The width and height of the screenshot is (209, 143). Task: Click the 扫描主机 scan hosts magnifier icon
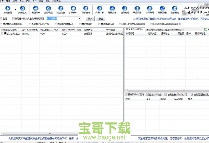pos(23,8)
